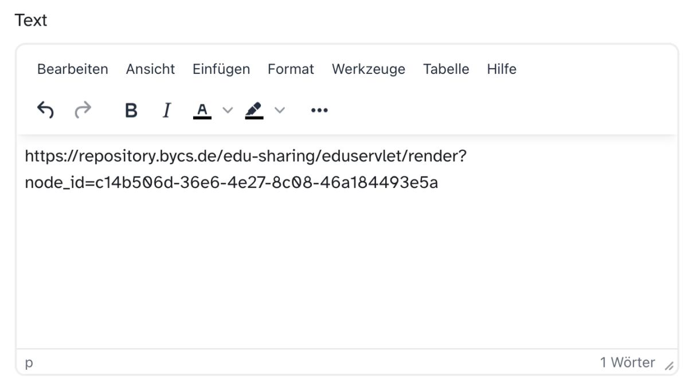688x383 pixels.
Task: Open the highlight color dropdown arrow
Action: 280,110
